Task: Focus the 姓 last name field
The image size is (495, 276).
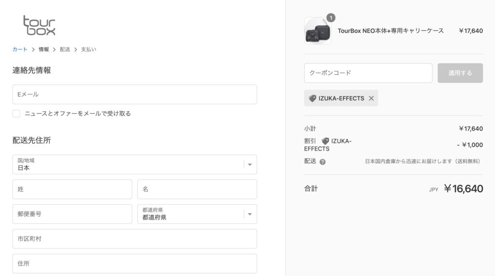Action: click(x=73, y=189)
